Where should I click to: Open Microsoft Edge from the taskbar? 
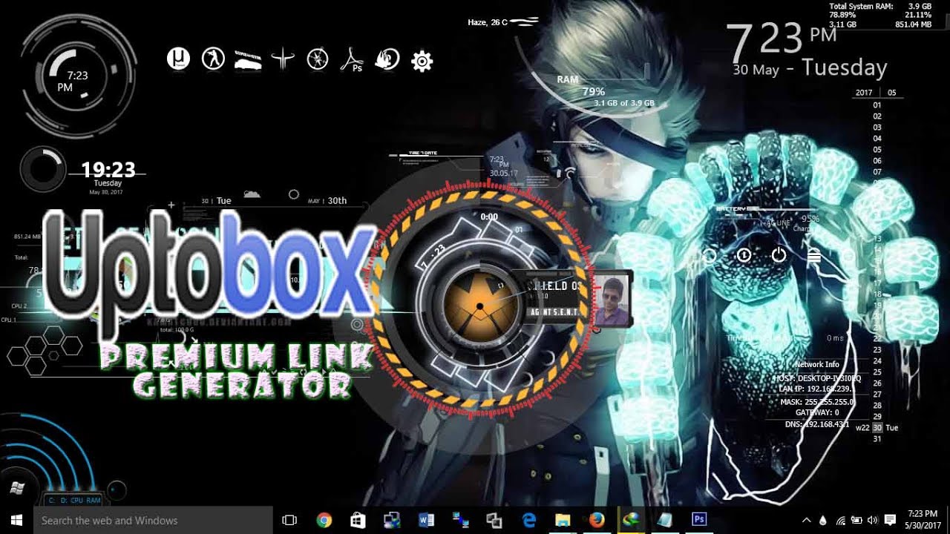click(x=529, y=520)
